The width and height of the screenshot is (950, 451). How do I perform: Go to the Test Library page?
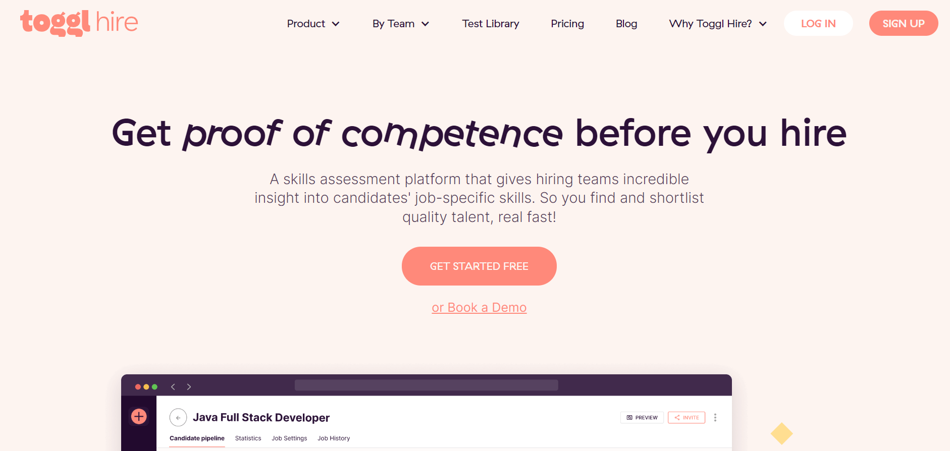pyautogui.click(x=491, y=24)
